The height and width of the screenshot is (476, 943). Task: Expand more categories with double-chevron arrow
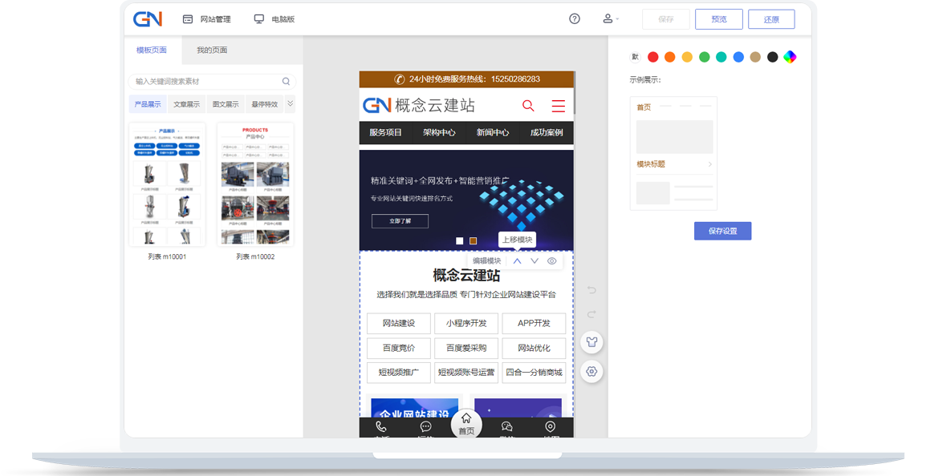coord(291,103)
